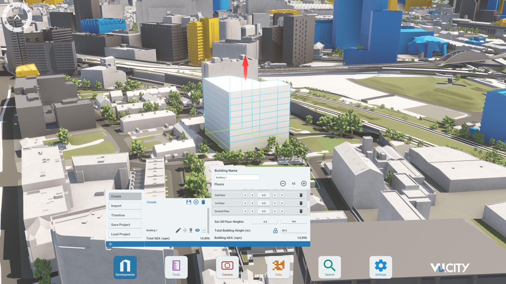Click the save icon in Create panel
Viewport: 506px width, 284px height.
(189, 202)
